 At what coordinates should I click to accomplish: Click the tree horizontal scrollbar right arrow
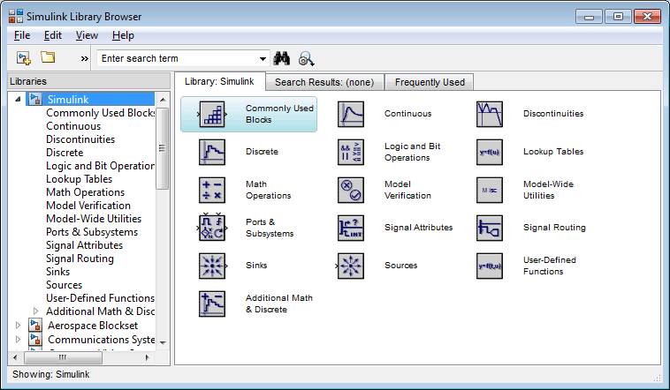click(x=147, y=357)
